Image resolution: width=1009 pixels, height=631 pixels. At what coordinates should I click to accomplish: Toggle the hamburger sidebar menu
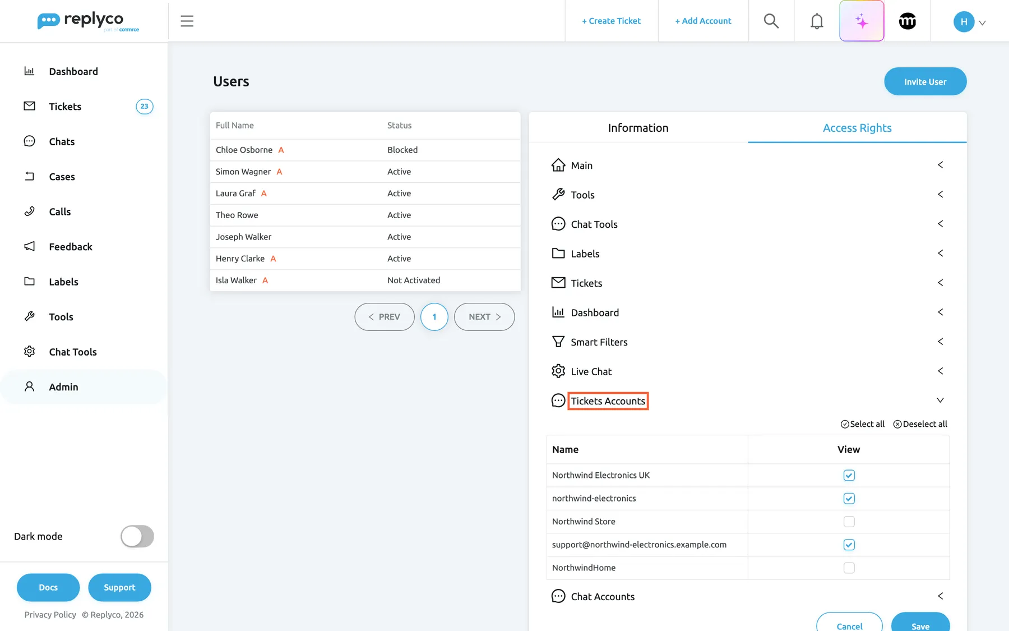coord(187,21)
